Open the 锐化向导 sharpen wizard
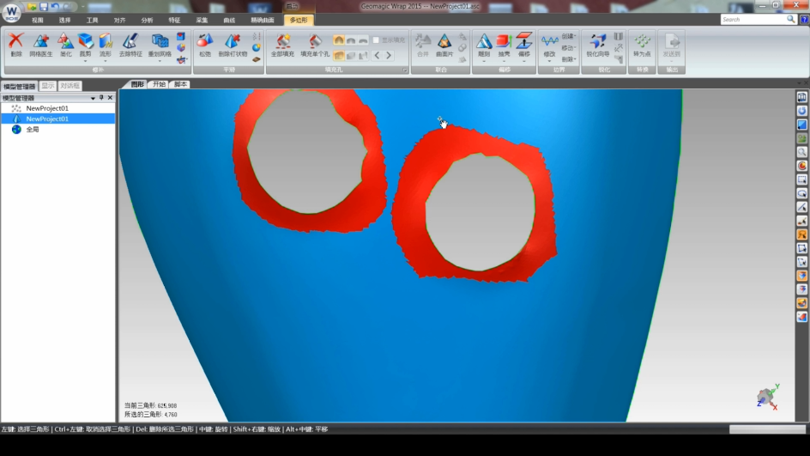Screen dimensions: 810x456 click(598, 42)
